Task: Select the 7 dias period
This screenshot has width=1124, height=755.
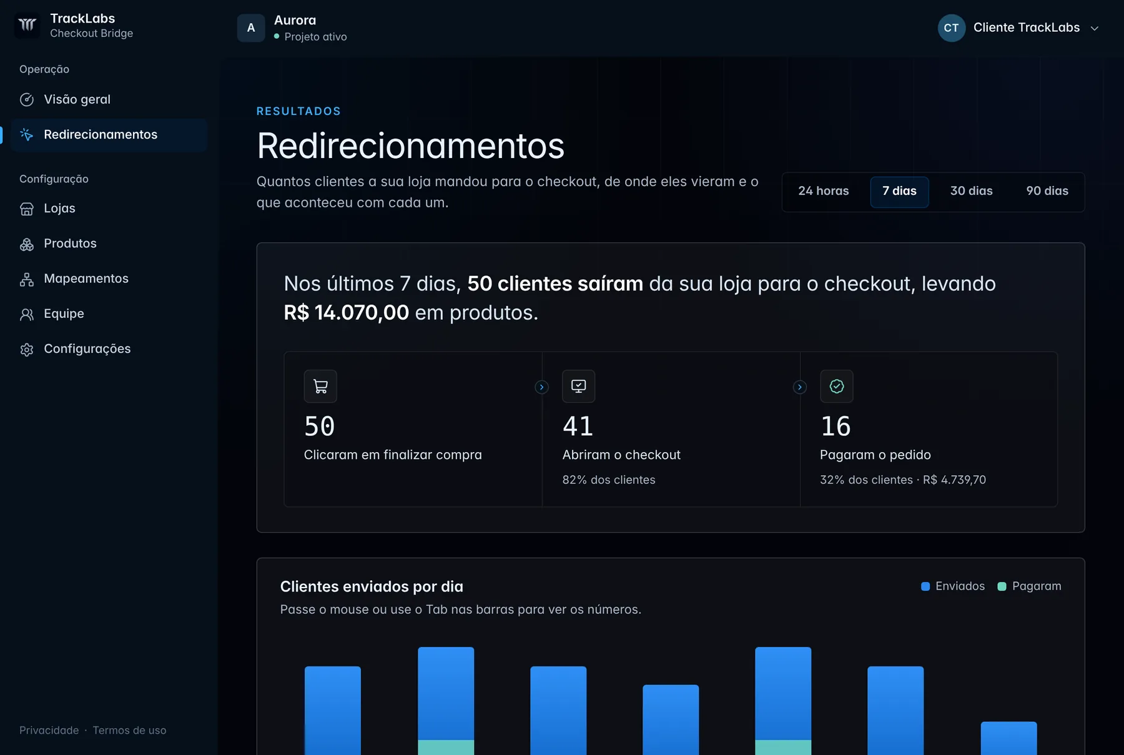Action: click(x=899, y=191)
